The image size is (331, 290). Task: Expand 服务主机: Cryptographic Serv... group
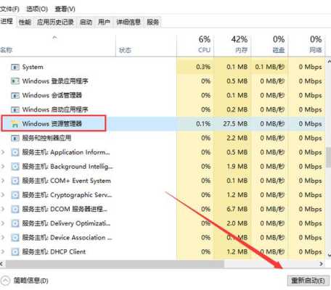coord(3,195)
